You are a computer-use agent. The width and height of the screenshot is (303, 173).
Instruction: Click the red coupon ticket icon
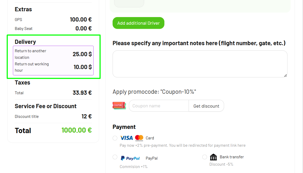(x=119, y=106)
